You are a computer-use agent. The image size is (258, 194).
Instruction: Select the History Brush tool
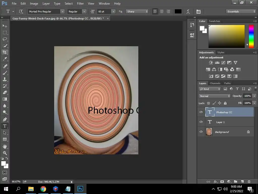(x=5, y=86)
